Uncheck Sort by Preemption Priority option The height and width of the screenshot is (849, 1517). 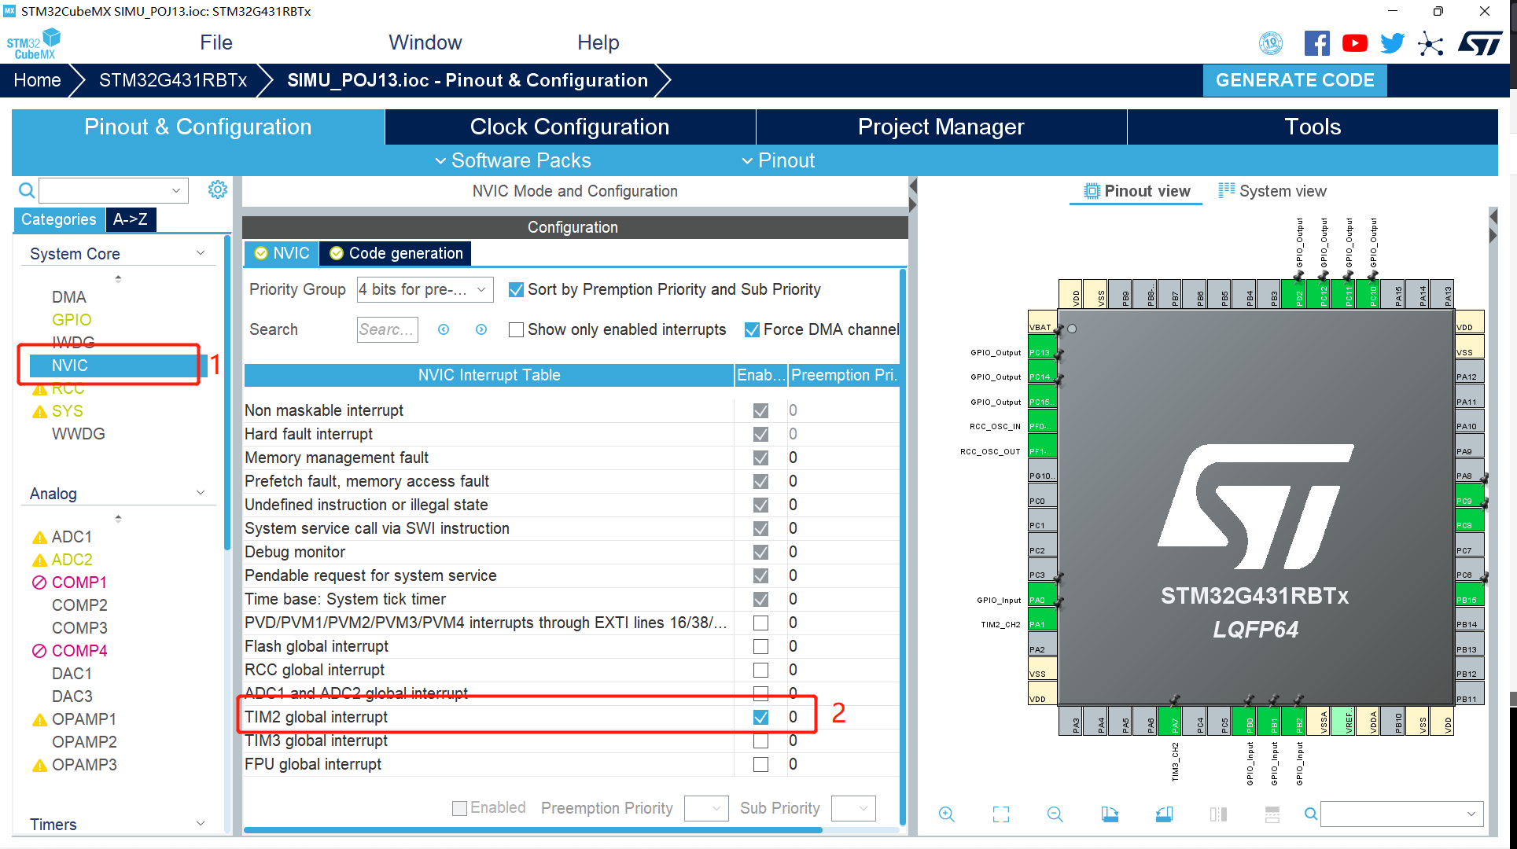point(517,290)
